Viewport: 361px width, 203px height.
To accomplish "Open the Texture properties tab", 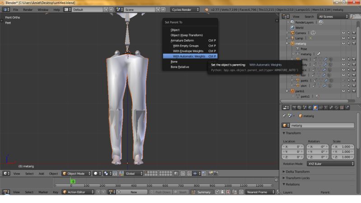I will (x=342, y=108).
